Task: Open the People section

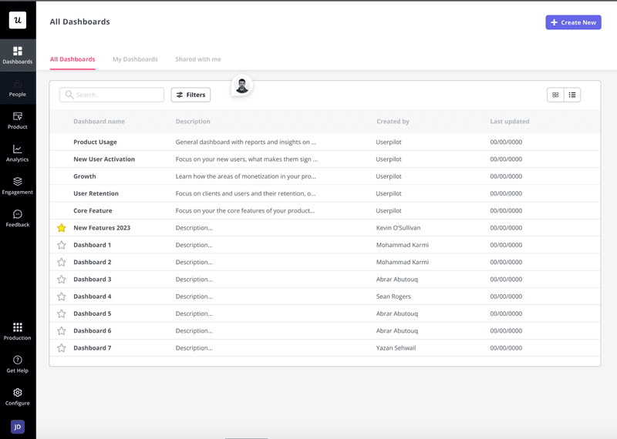Action: click(18, 88)
